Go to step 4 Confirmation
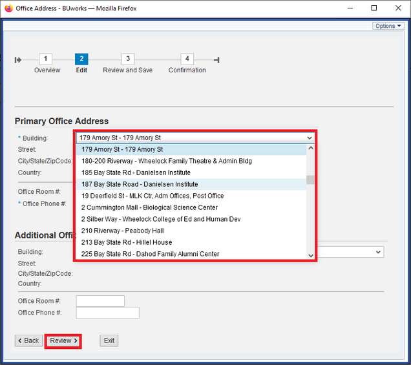Viewport: 411px width, 365px height. click(187, 59)
